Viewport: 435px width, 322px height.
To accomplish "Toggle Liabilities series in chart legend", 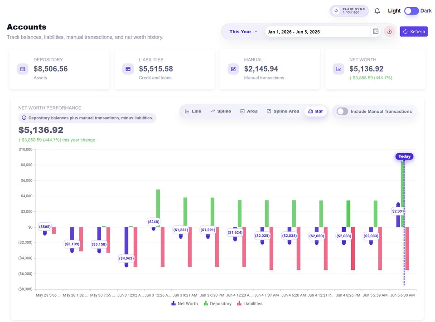I will [250, 304].
